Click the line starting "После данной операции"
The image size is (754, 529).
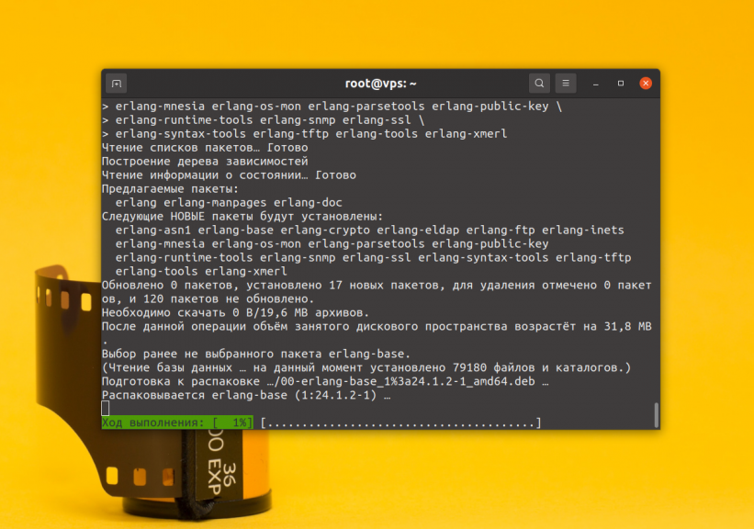pyautogui.click(x=377, y=327)
